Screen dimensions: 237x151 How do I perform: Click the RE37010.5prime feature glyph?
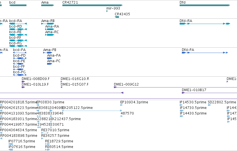tap(45, 133)
